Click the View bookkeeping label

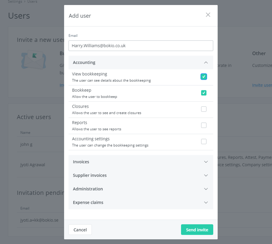(90, 74)
